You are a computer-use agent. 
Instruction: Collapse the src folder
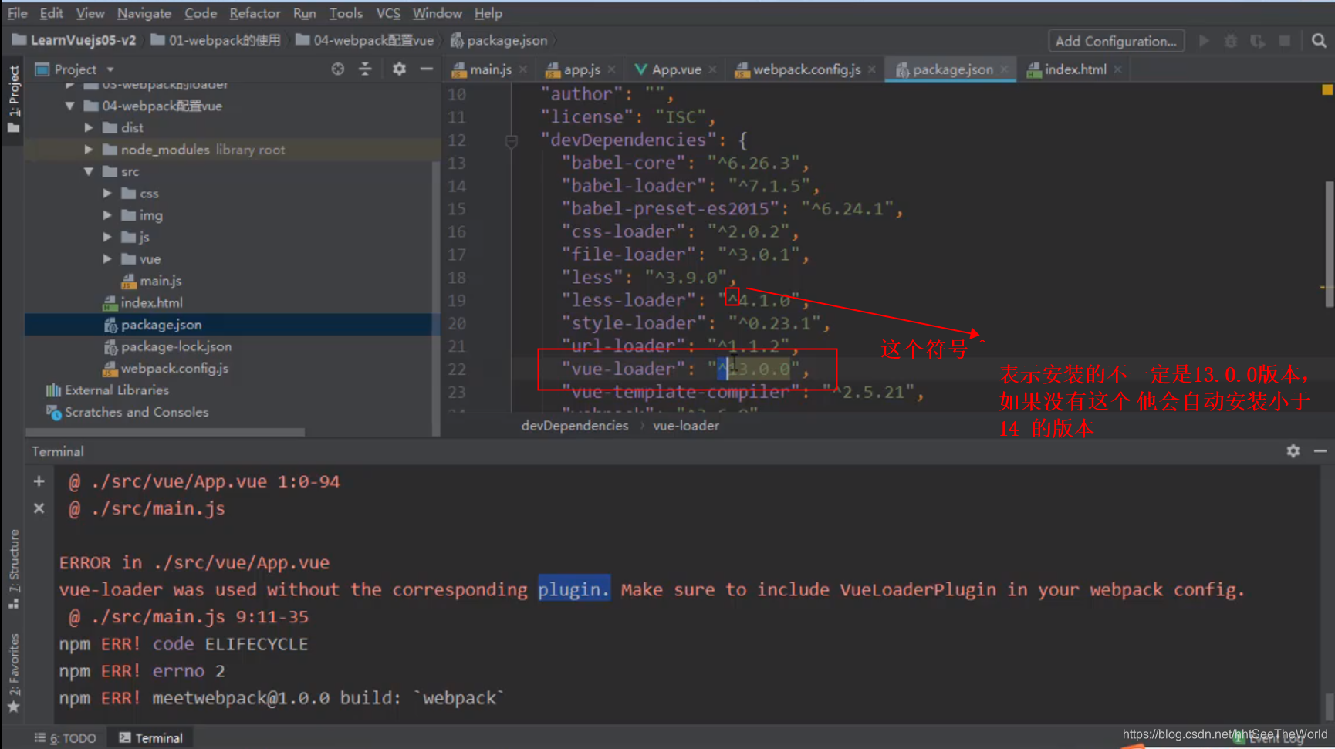tap(89, 171)
